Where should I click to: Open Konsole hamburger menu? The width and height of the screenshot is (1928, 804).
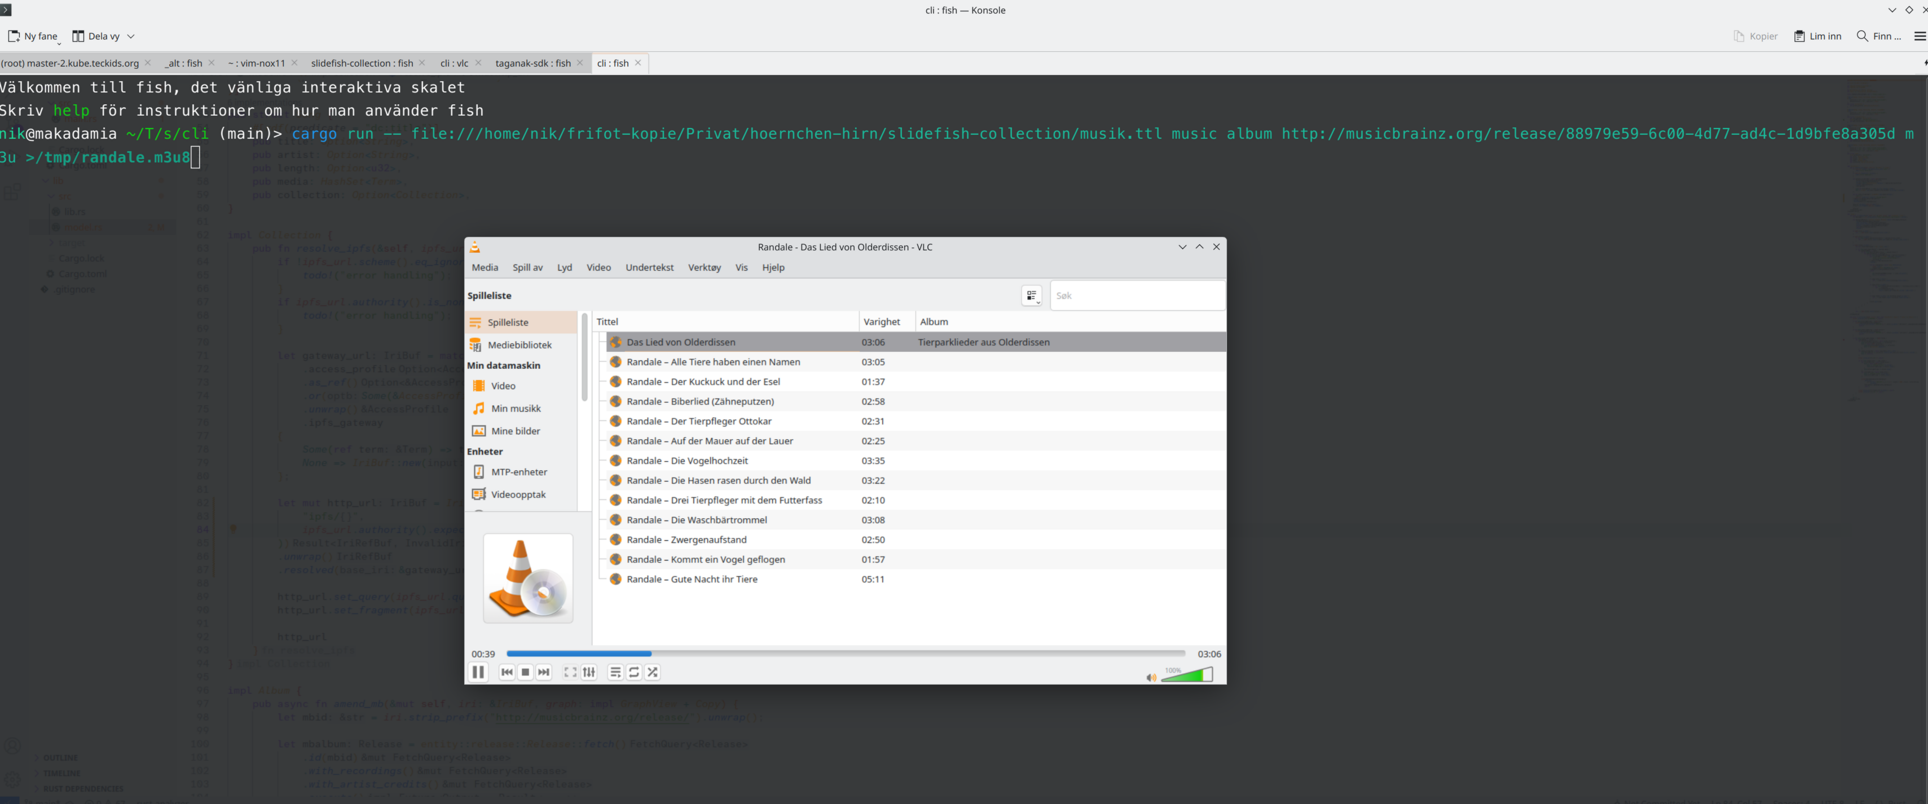1919,36
